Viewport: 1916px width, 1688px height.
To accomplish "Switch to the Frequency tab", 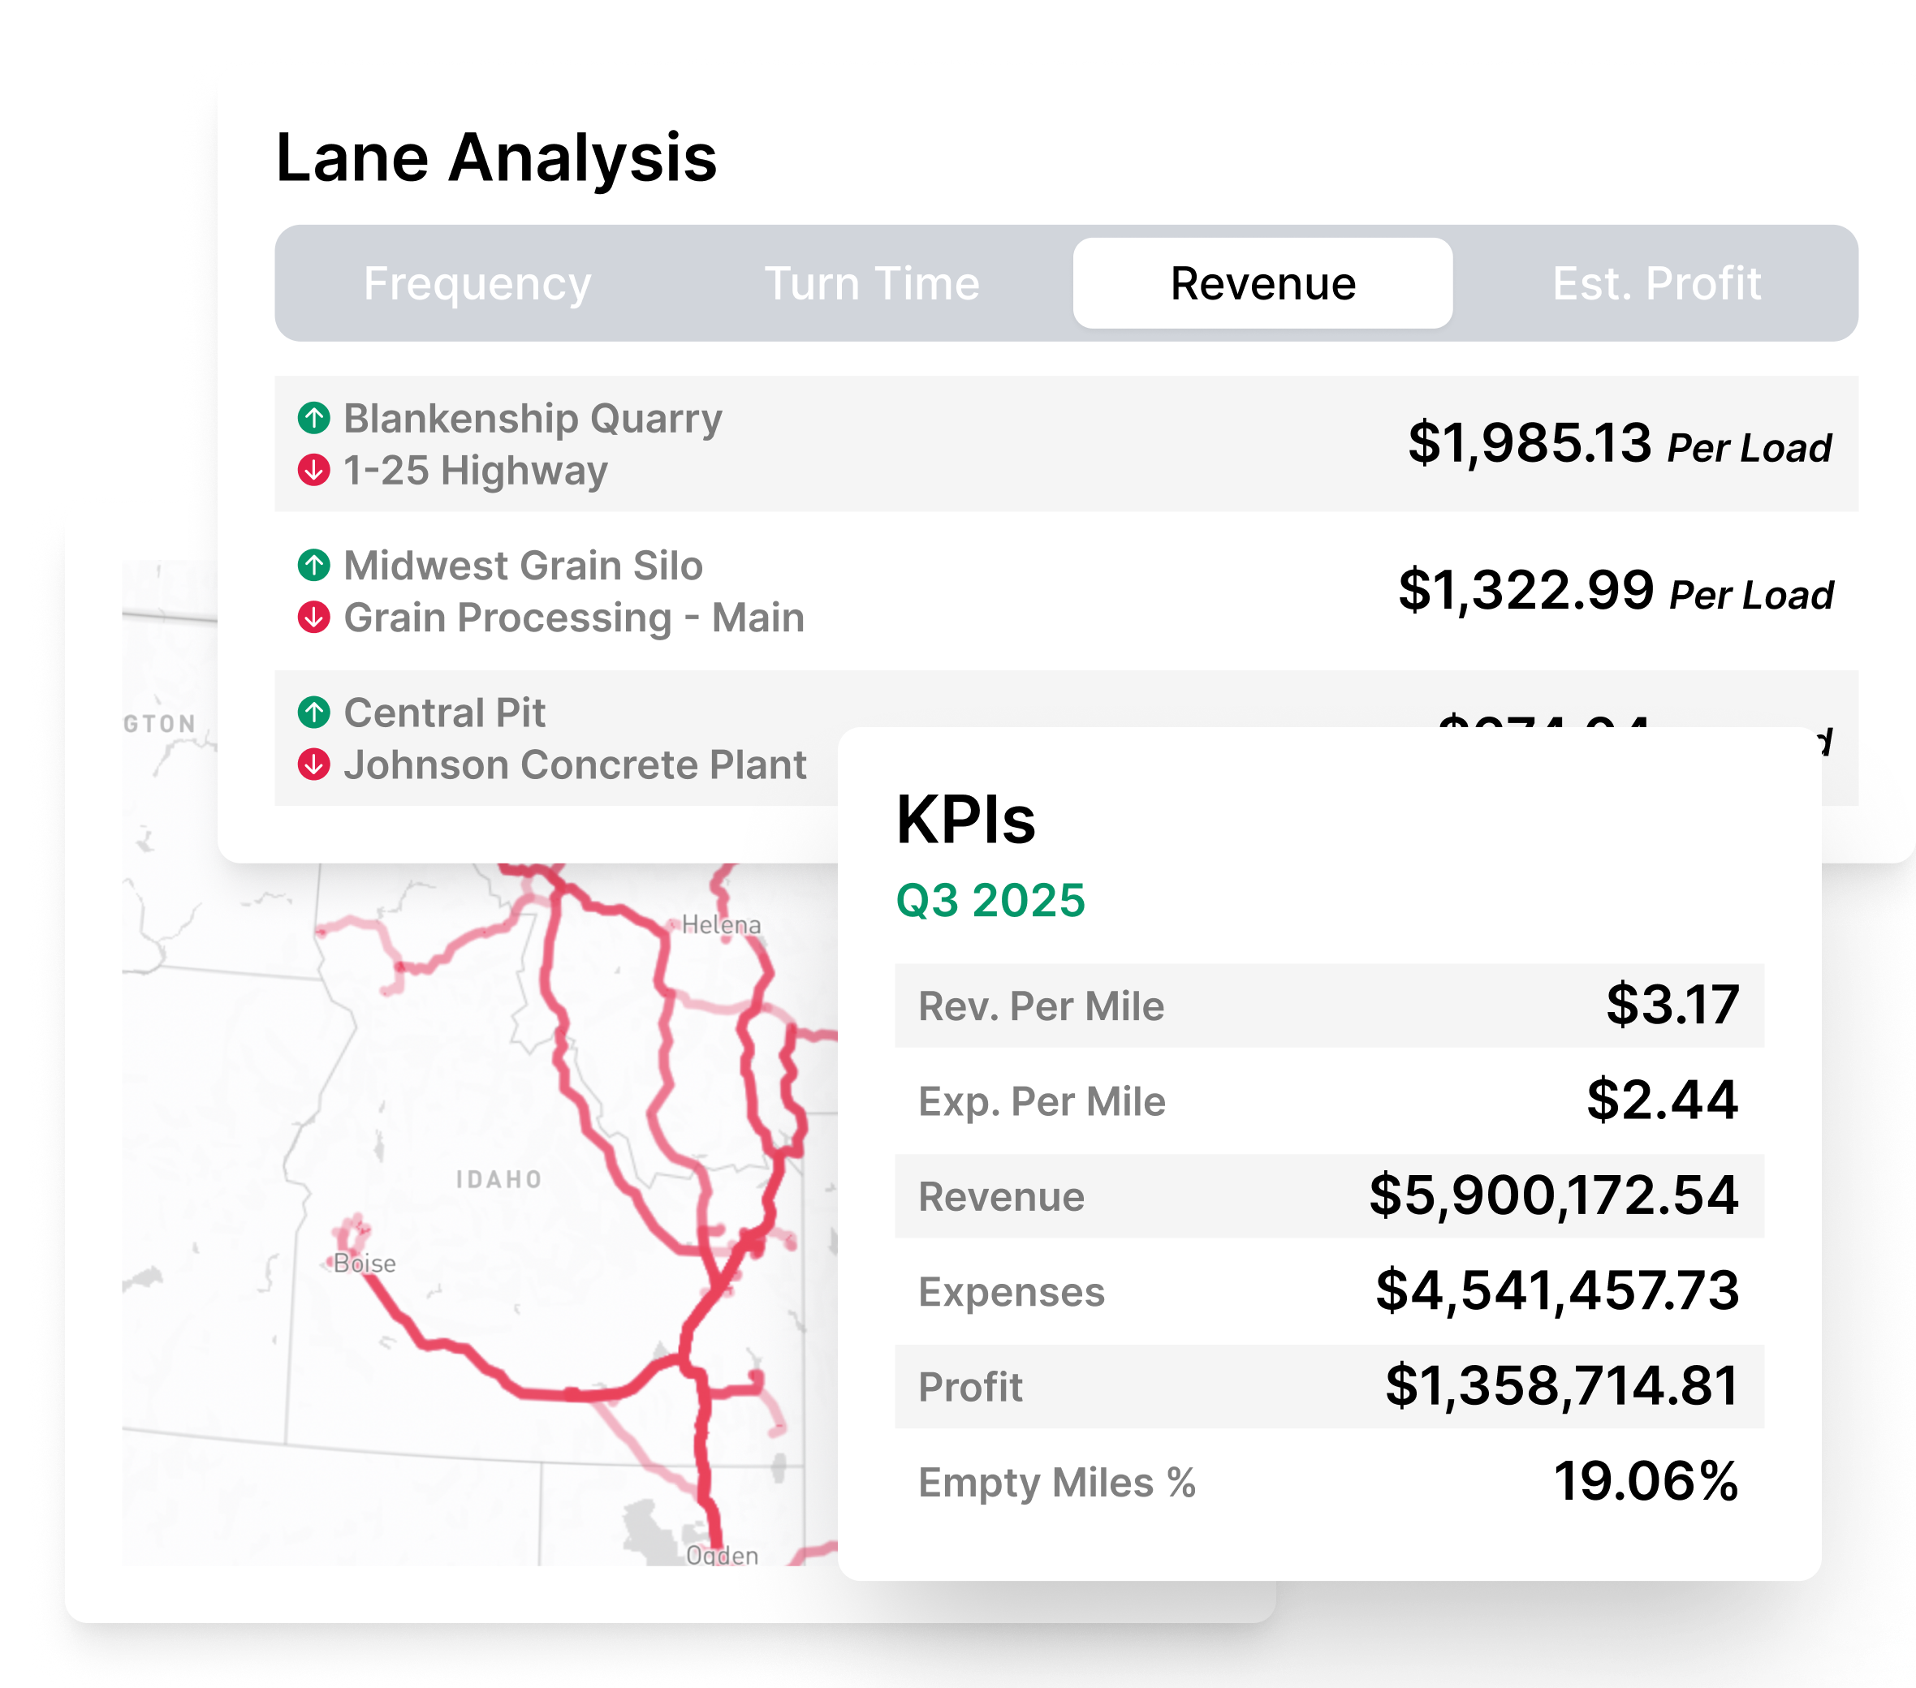I will click(477, 283).
